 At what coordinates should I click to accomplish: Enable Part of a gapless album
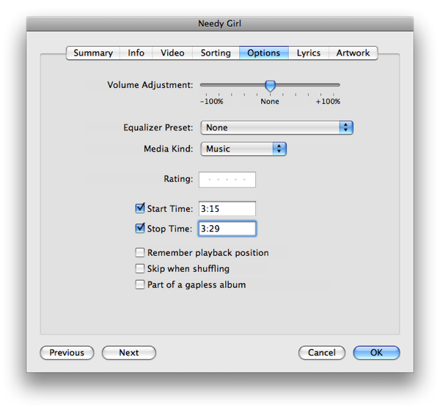tap(140, 284)
